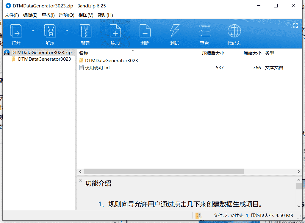Open an archive with 打开 toolbar icon
Viewport: 305px width, 223px height.
[x=16, y=31]
